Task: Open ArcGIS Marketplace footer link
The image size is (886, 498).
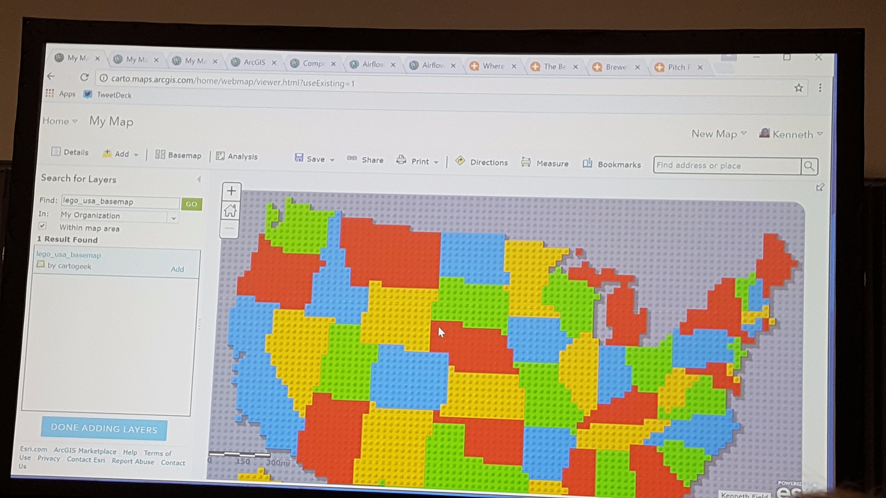Action: click(85, 451)
